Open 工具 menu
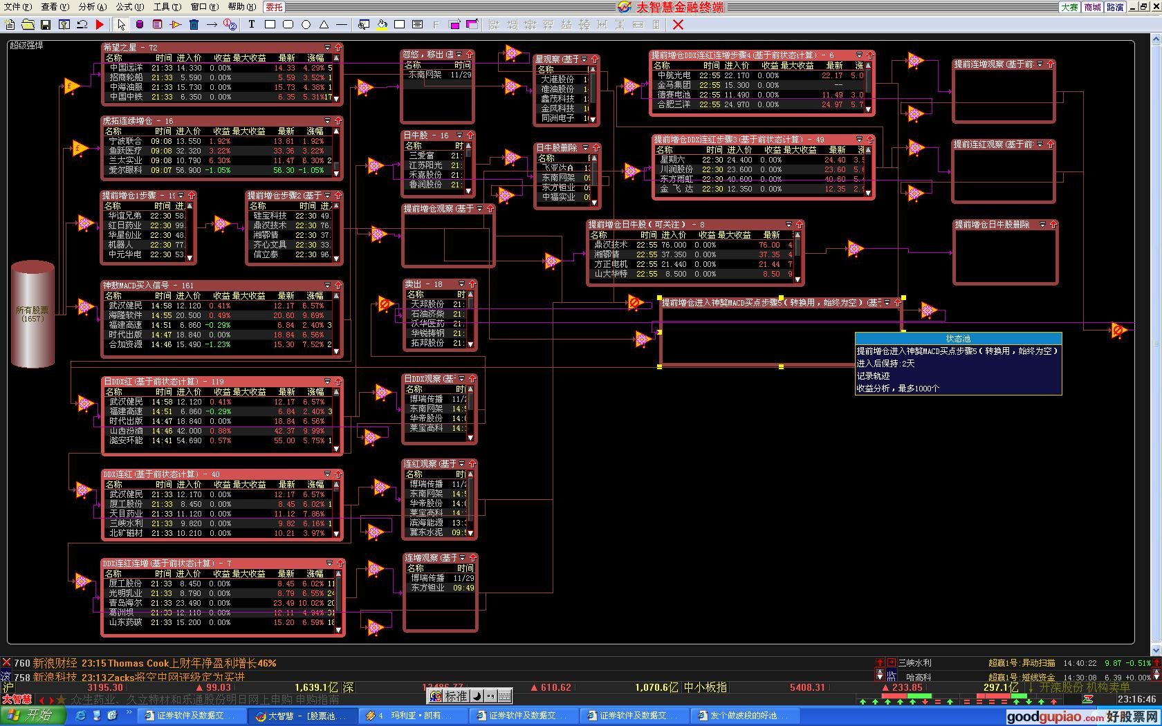 click(x=167, y=6)
